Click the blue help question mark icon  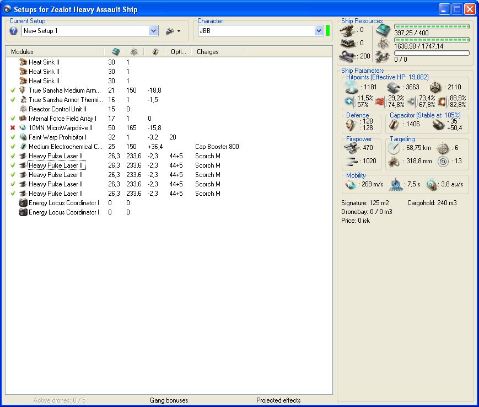tap(13, 31)
